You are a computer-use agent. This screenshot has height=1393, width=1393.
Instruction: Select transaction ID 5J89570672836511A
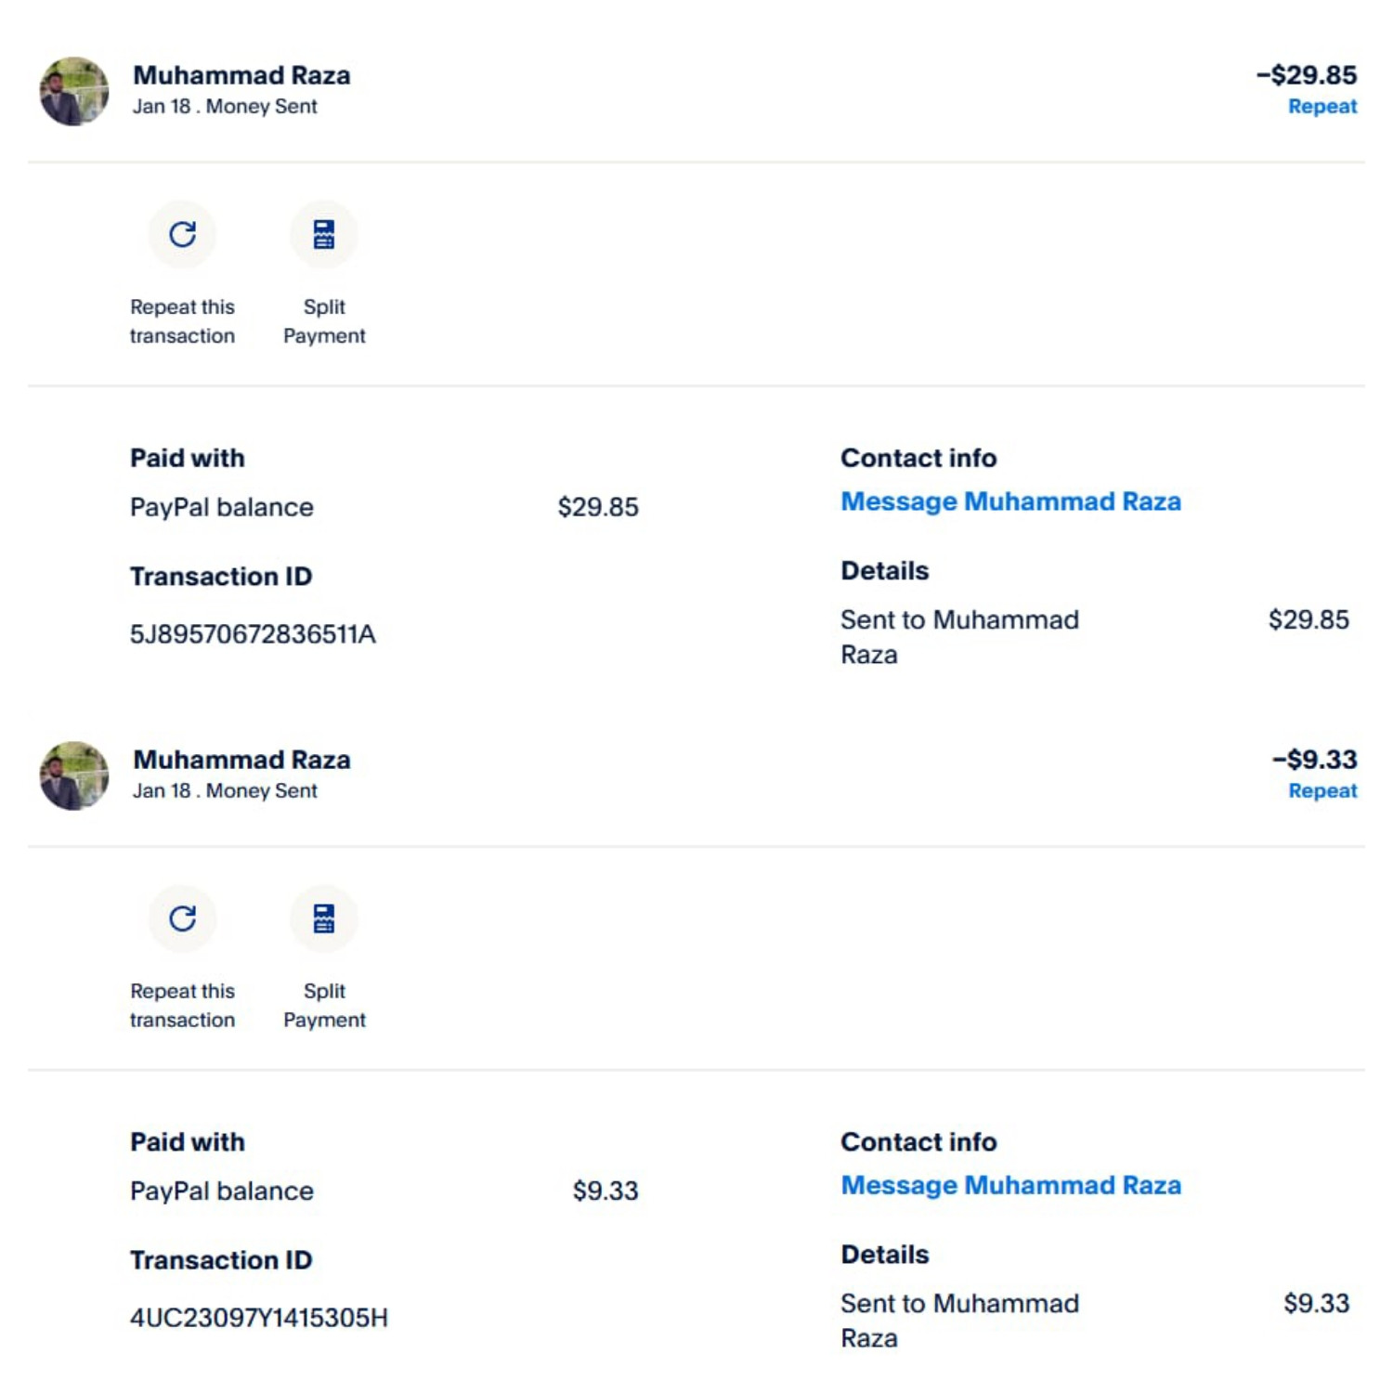tap(253, 634)
